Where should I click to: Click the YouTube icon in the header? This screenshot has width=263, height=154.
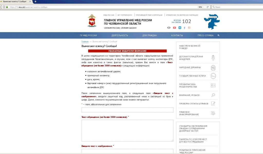(174, 28)
